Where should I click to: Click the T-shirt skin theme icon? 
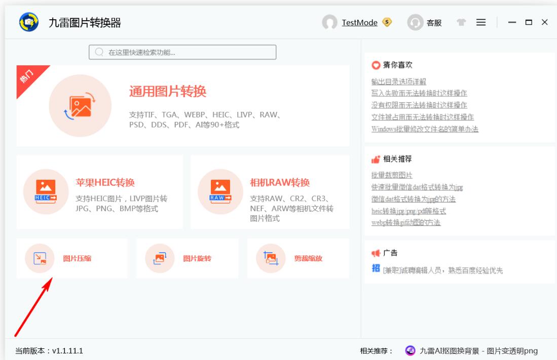[461, 22]
